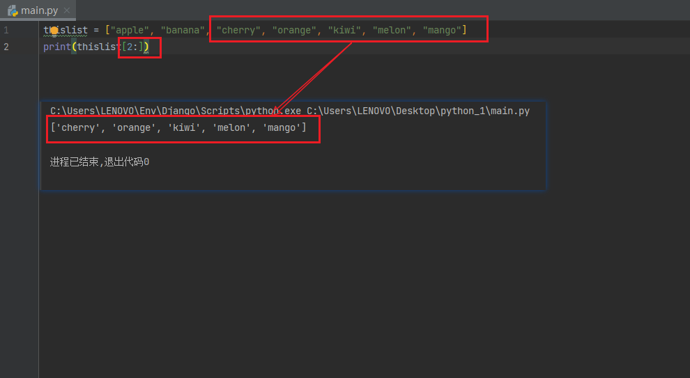Click the 进程已结束,退出代码0 message
Screen dimensions: 690x378
click(100, 162)
